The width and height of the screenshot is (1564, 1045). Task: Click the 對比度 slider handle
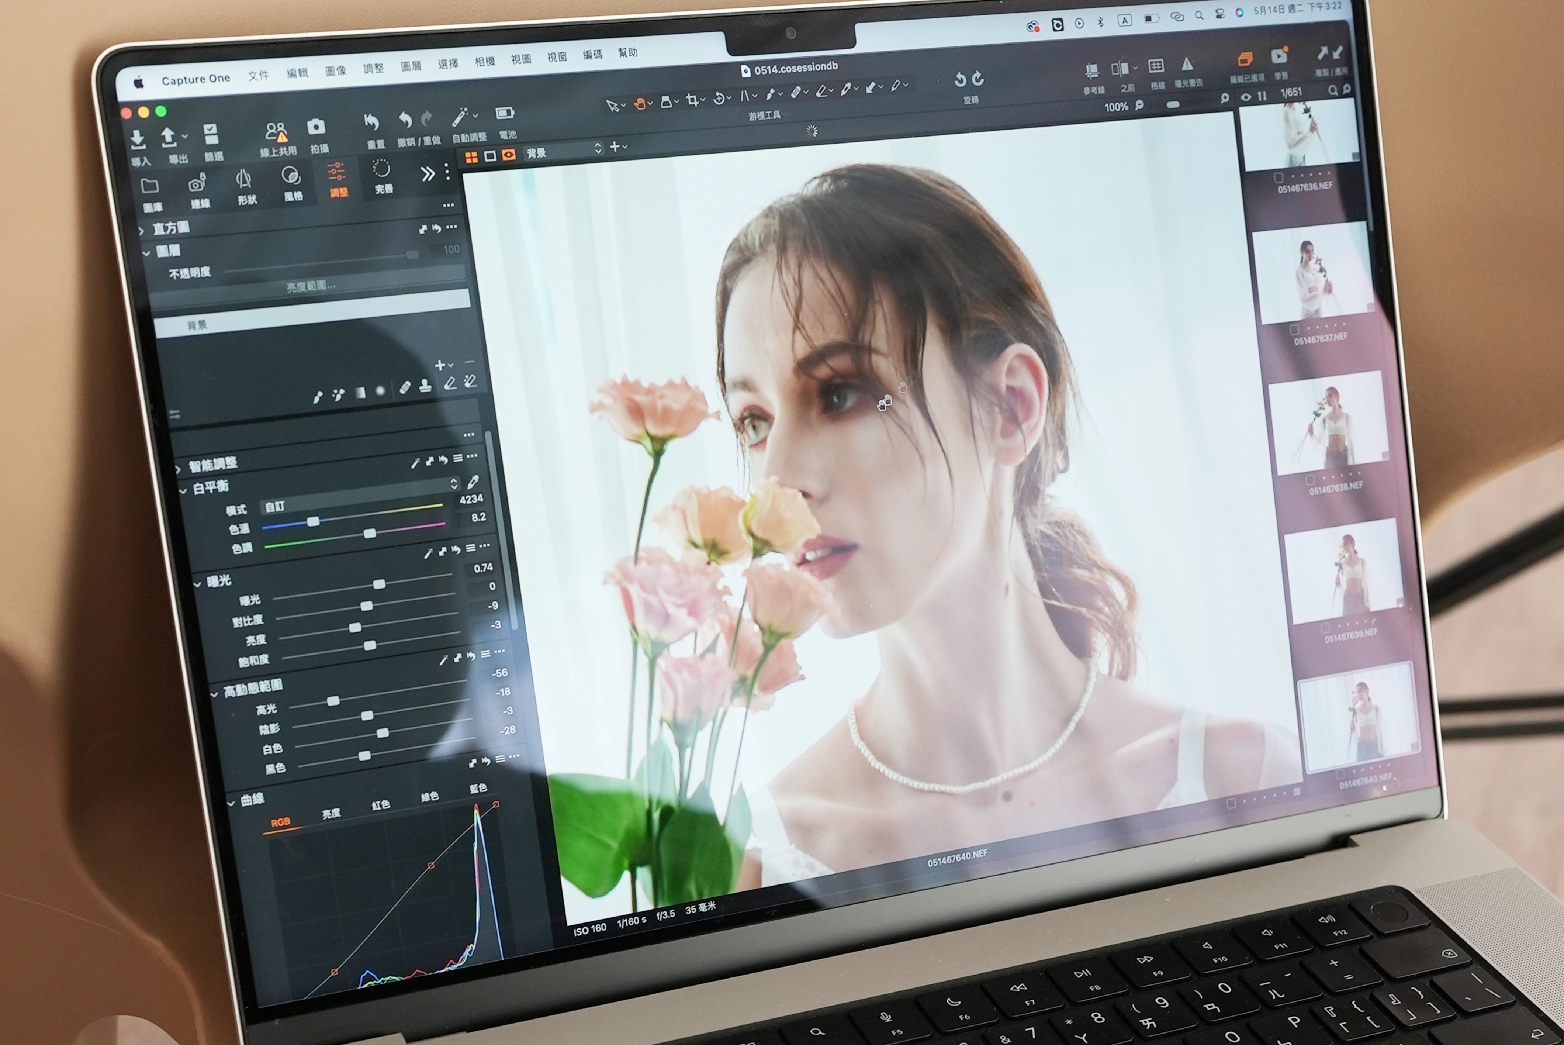point(366,606)
